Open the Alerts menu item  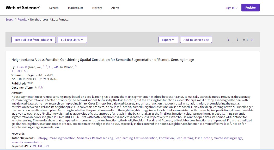pos(115,8)
